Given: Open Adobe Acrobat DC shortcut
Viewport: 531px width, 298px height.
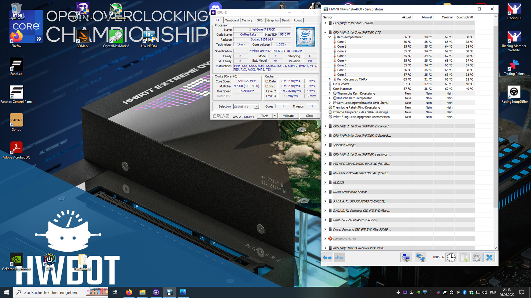Looking at the screenshot, I should tap(16, 150).
